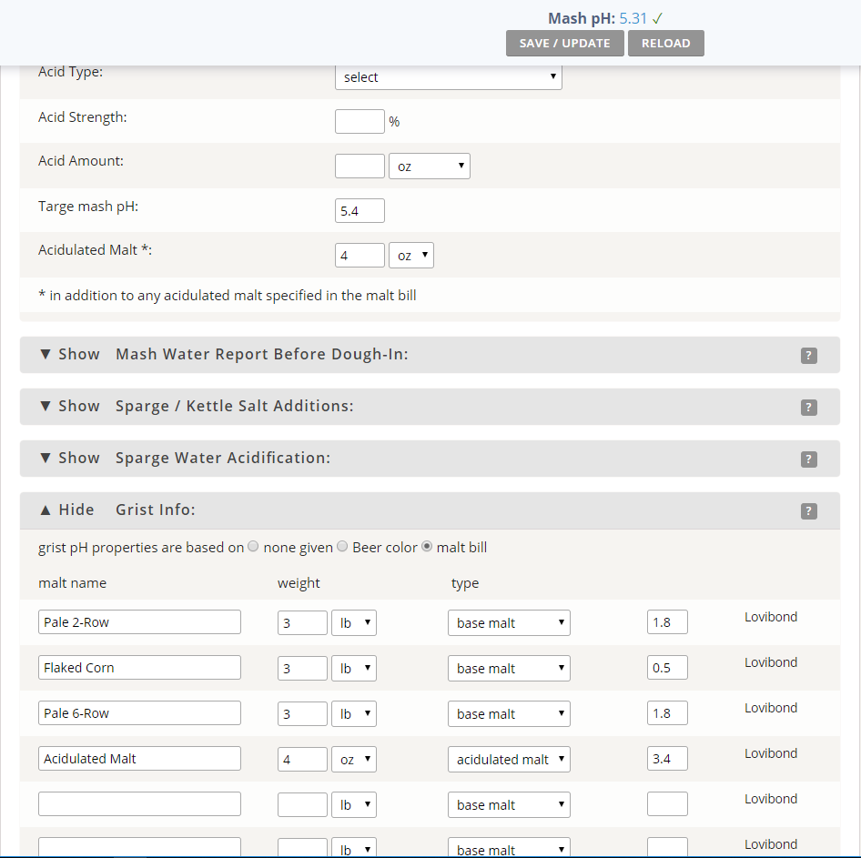
Task: Click help icon for Mash Water Report
Action: [808, 356]
